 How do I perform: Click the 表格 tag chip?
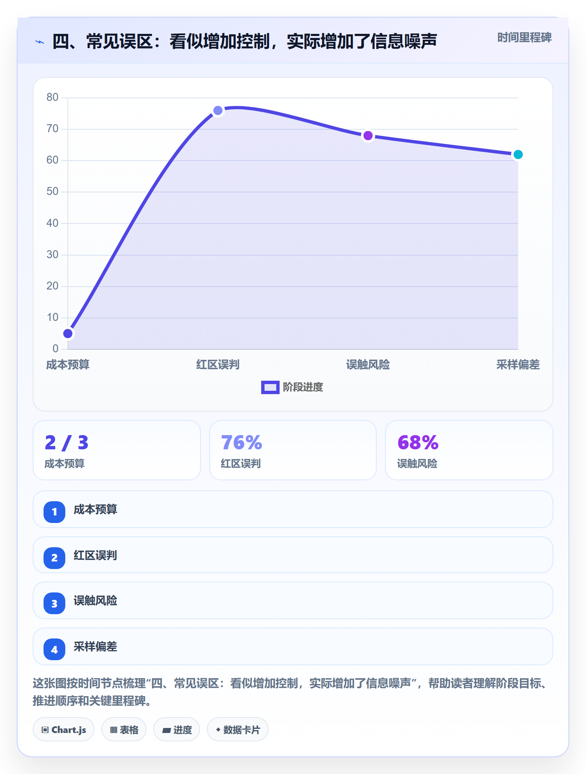[x=124, y=730]
